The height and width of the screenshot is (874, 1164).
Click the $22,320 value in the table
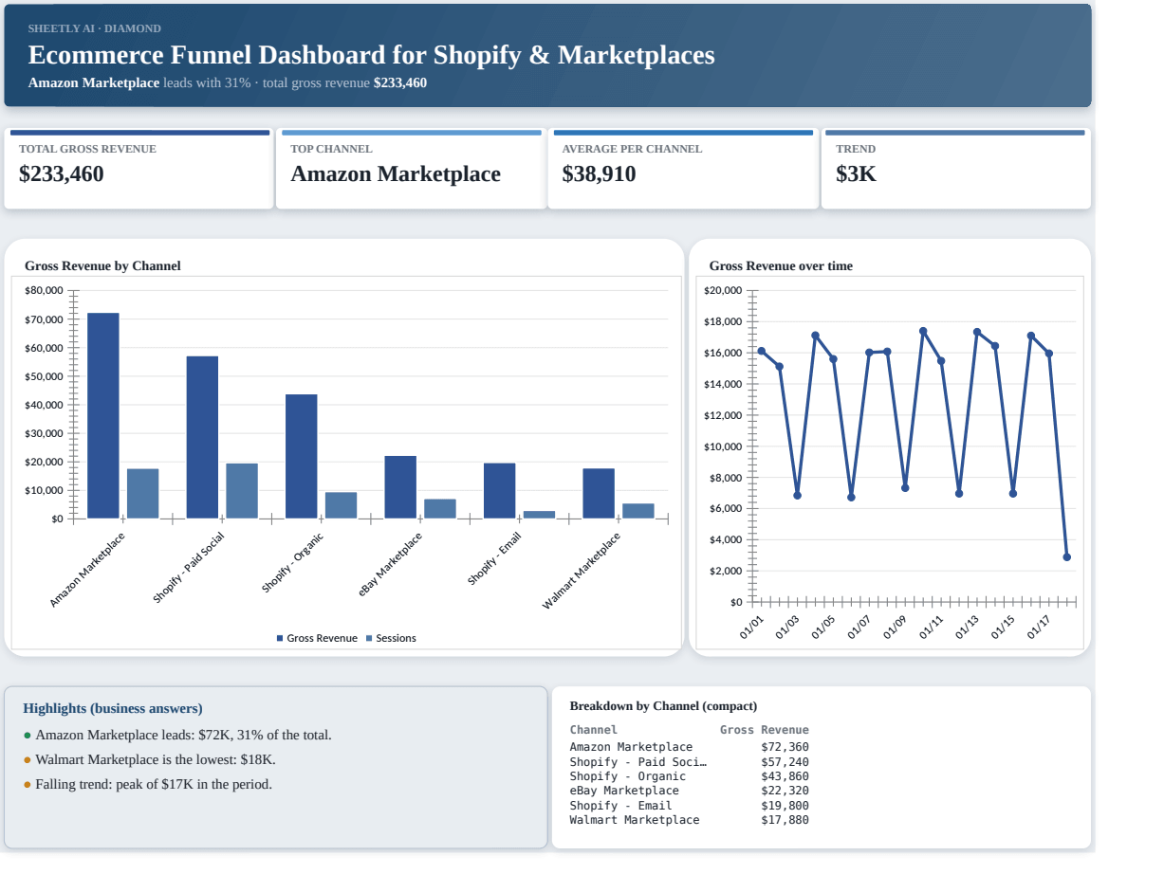[785, 791]
